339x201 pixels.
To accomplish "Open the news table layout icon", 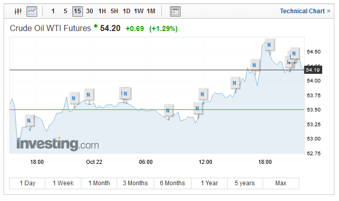I will [175, 12].
